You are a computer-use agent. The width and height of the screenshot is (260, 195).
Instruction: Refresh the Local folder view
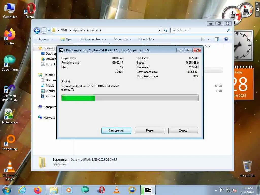166,30
